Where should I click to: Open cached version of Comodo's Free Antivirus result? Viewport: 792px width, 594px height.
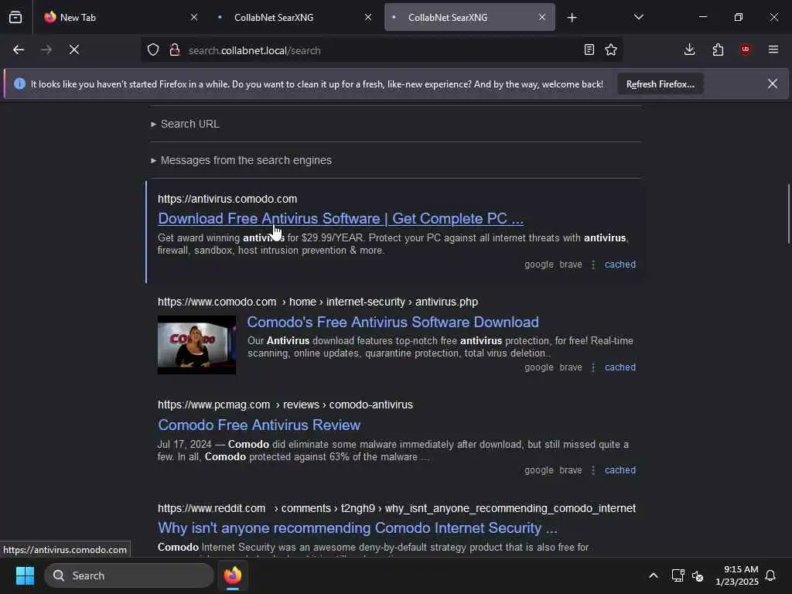tap(620, 367)
